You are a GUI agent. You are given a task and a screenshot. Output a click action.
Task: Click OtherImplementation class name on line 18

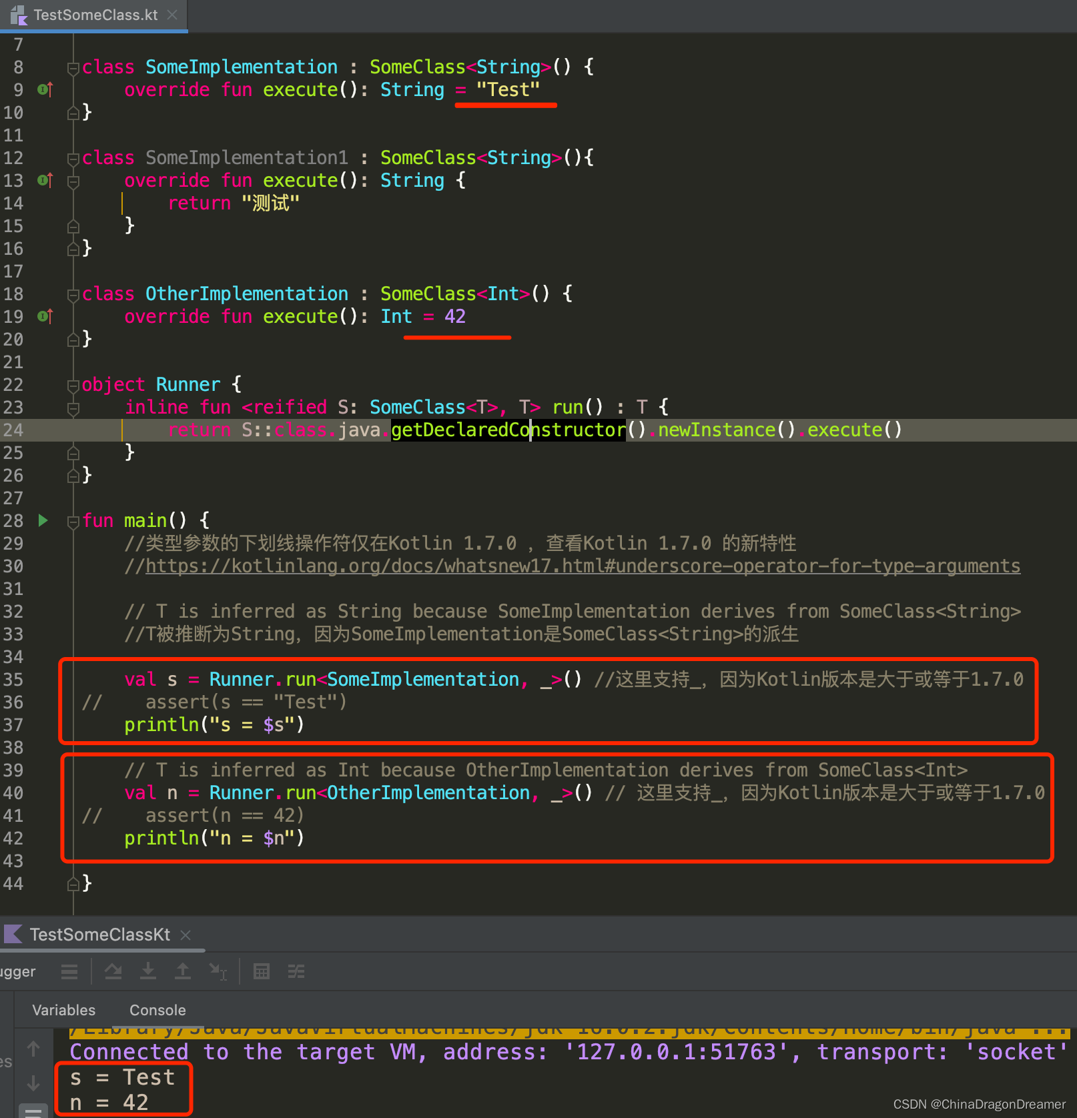[247, 294]
